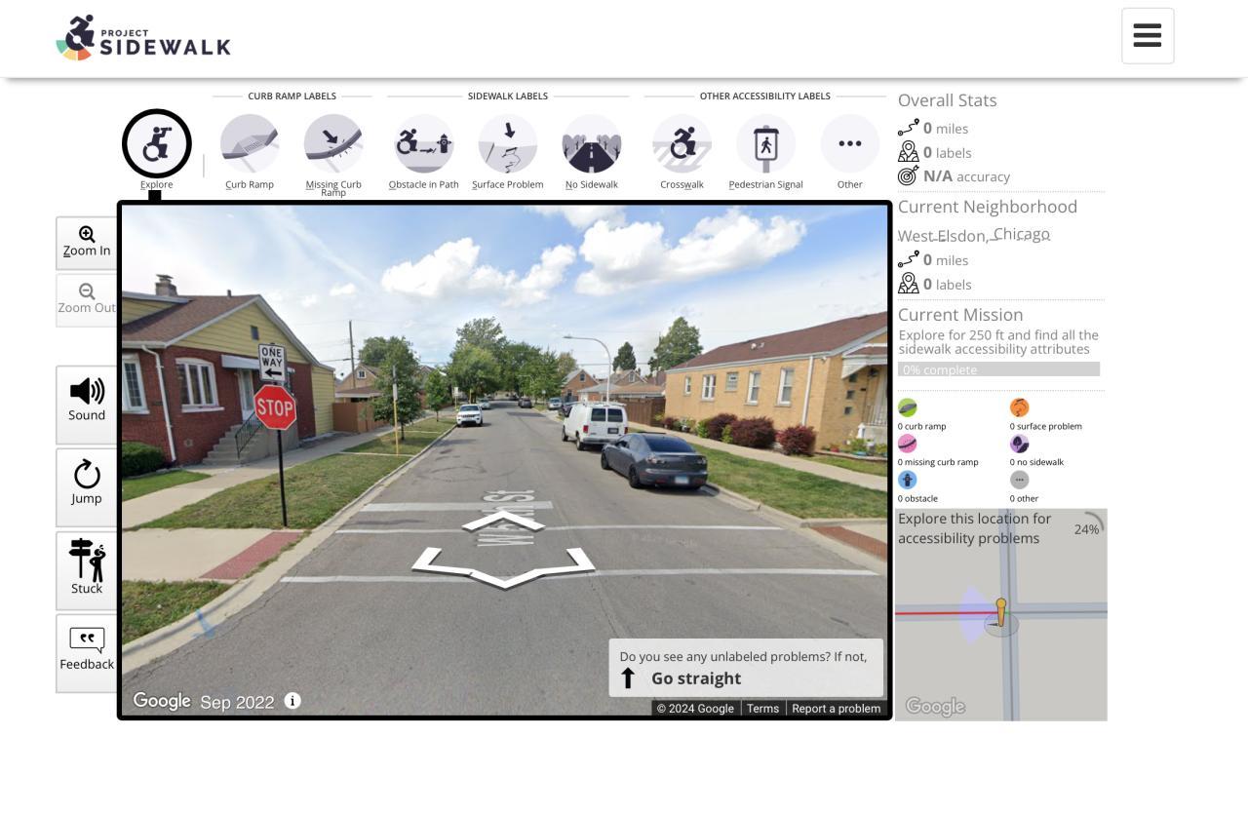Click the © 2024 Google copyright text
Screen dimensions: 1248x813
(x=695, y=709)
